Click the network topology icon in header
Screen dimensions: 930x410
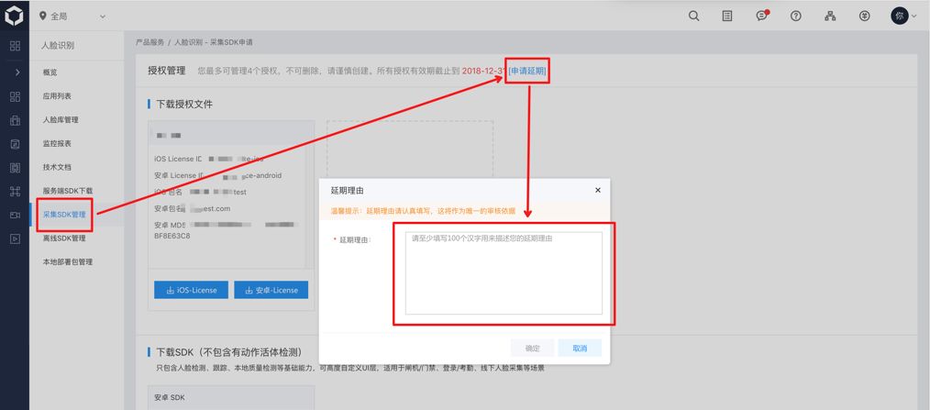[830, 17]
